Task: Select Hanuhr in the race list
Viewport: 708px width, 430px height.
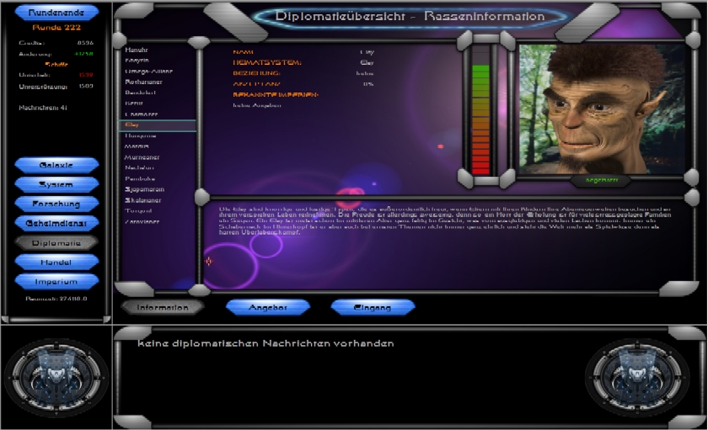Action: tap(137, 50)
